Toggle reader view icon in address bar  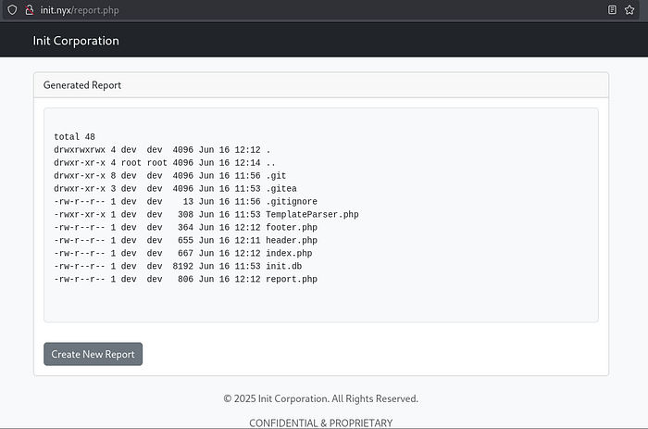[x=612, y=9]
